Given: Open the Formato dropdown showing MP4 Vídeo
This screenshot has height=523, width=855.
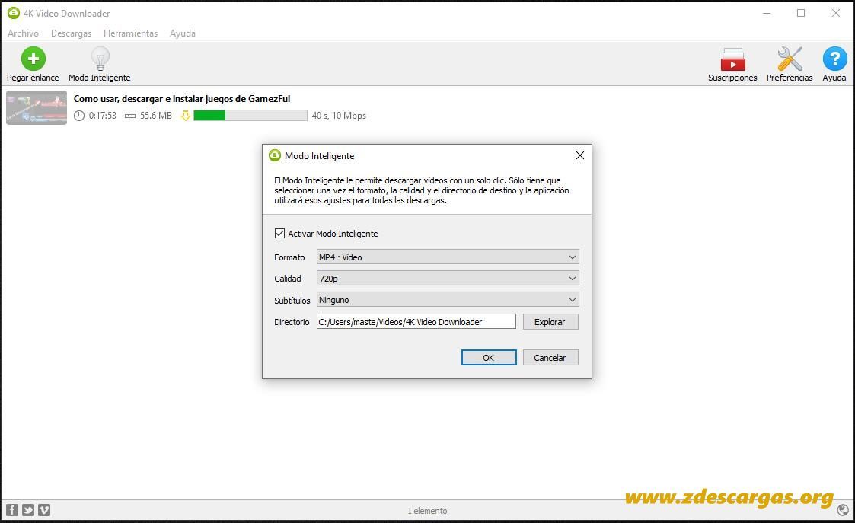Looking at the screenshot, I should pos(447,257).
